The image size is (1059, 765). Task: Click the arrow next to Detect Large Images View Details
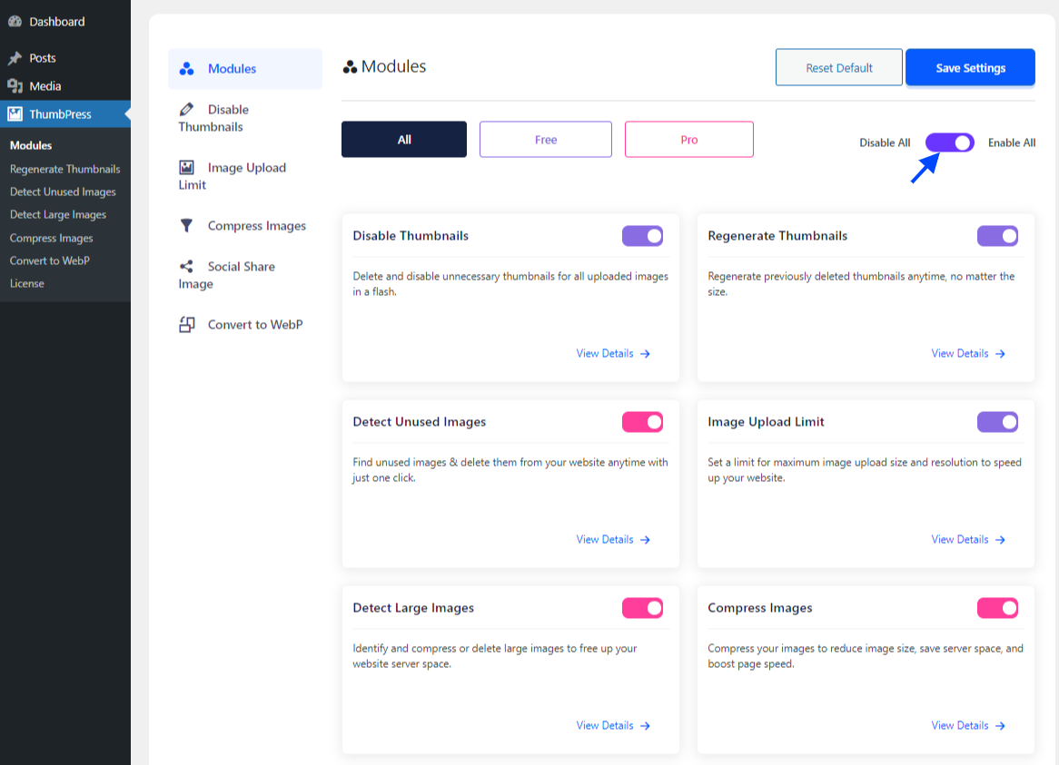(x=645, y=726)
